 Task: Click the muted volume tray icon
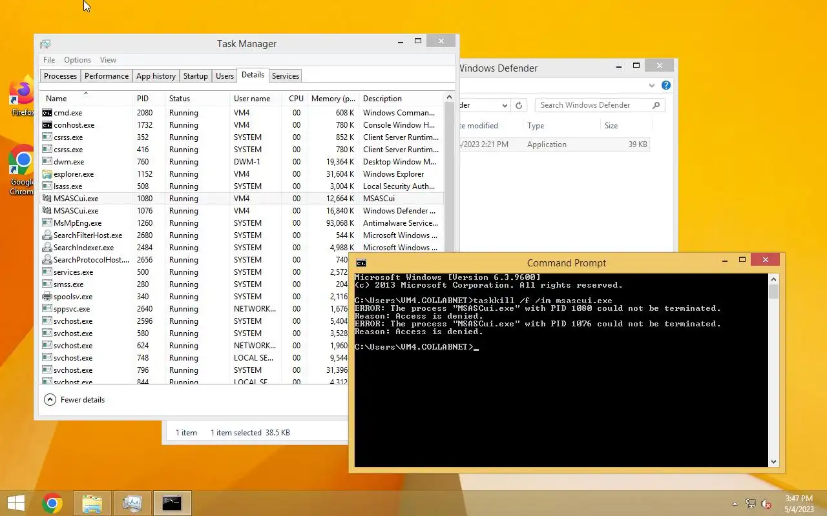click(766, 504)
